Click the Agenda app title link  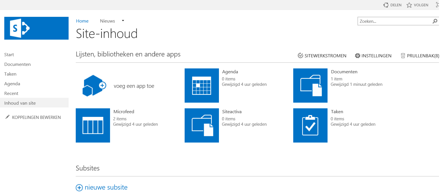(x=230, y=72)
